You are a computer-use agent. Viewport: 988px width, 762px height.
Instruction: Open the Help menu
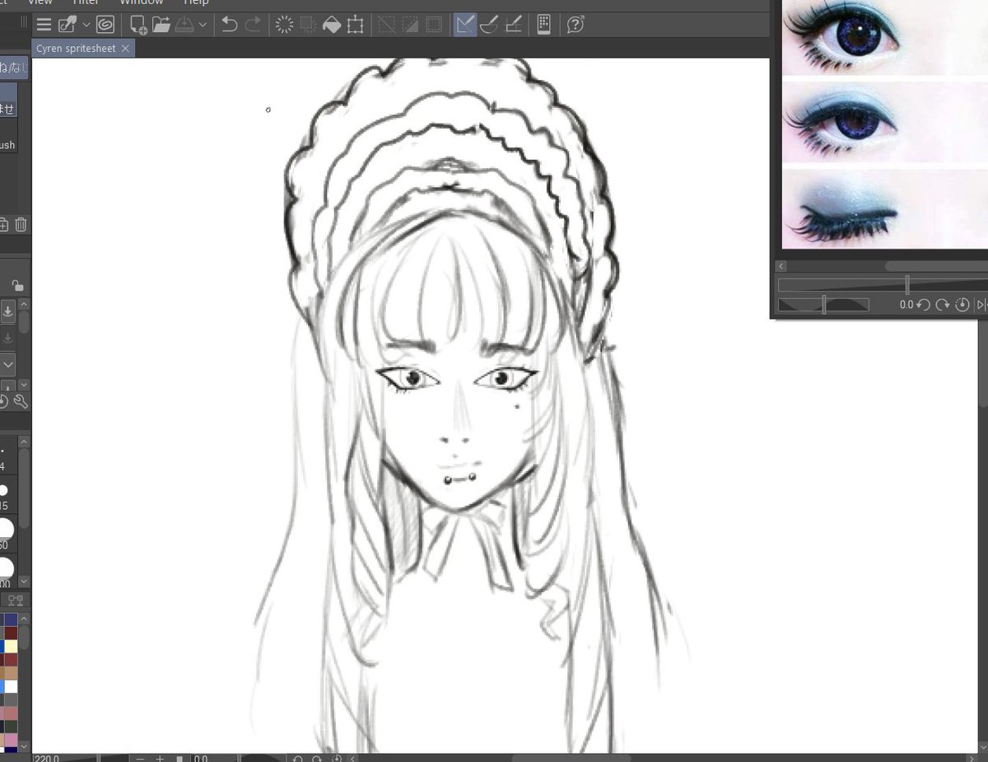point(196,3)
